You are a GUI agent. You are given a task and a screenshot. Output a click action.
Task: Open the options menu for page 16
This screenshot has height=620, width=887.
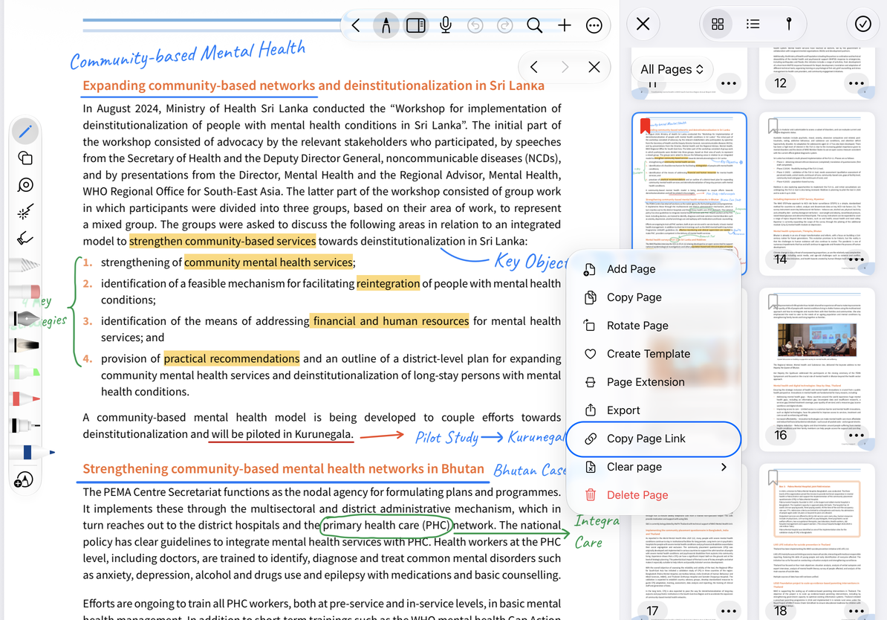click(x=856, y=436)
